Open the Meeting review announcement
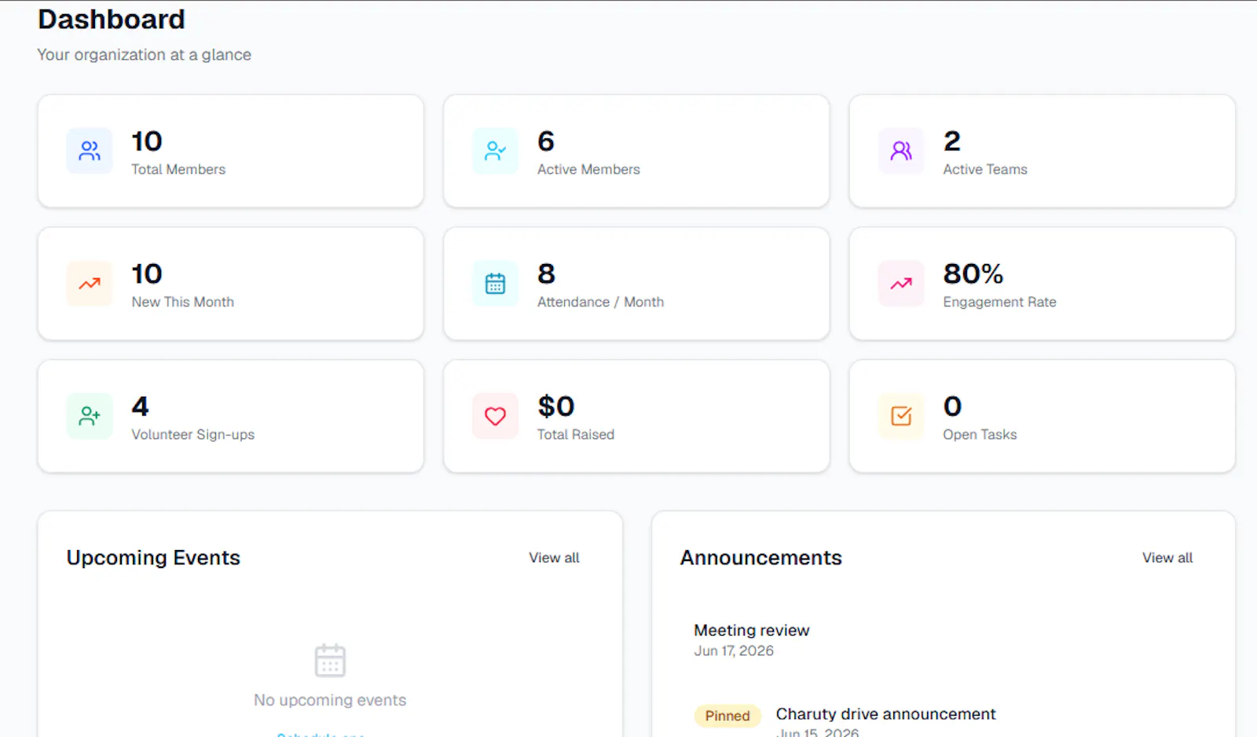The width and height of the screenshot is (1257, 737). (x=752, y=630)
